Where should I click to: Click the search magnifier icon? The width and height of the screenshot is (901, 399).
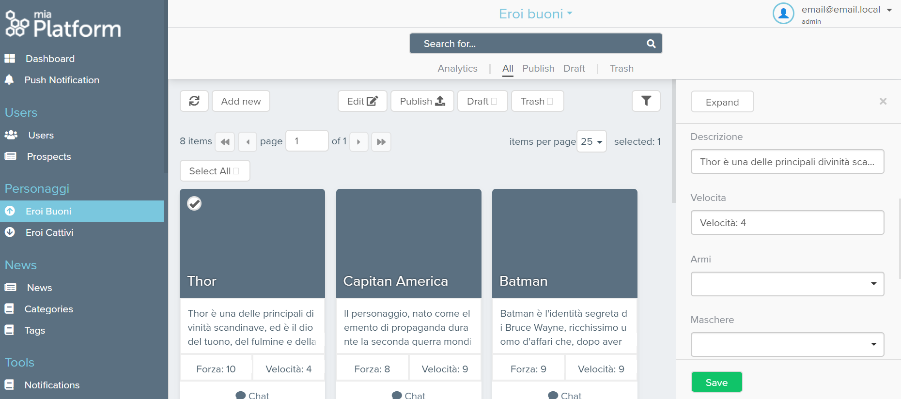coord(651,44)
